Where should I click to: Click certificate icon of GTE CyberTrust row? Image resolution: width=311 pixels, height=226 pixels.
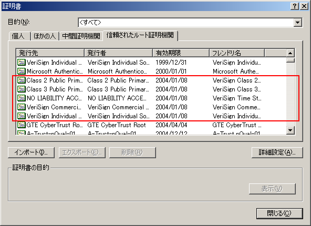pos(21,125)
